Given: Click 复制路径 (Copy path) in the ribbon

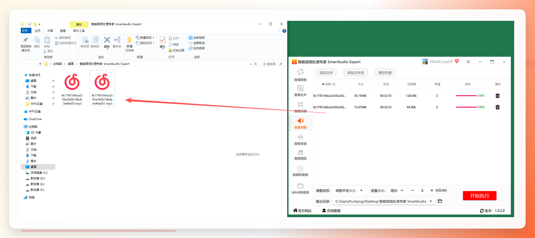Looking at the screenshot, I should click(63, 38).
